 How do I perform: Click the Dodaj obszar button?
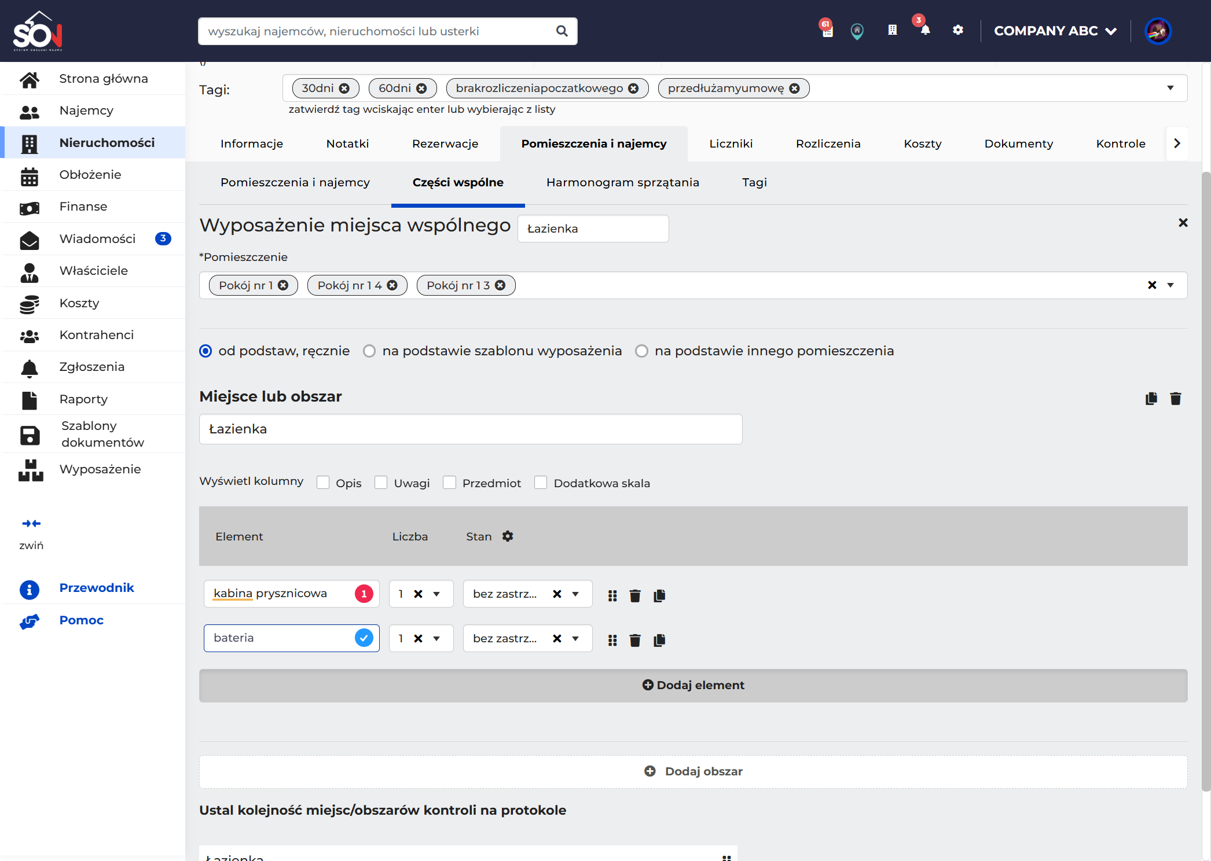693,771
